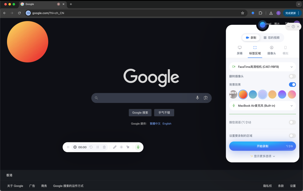
Task: Open help question mark in recorder panel
Action: 293,26
